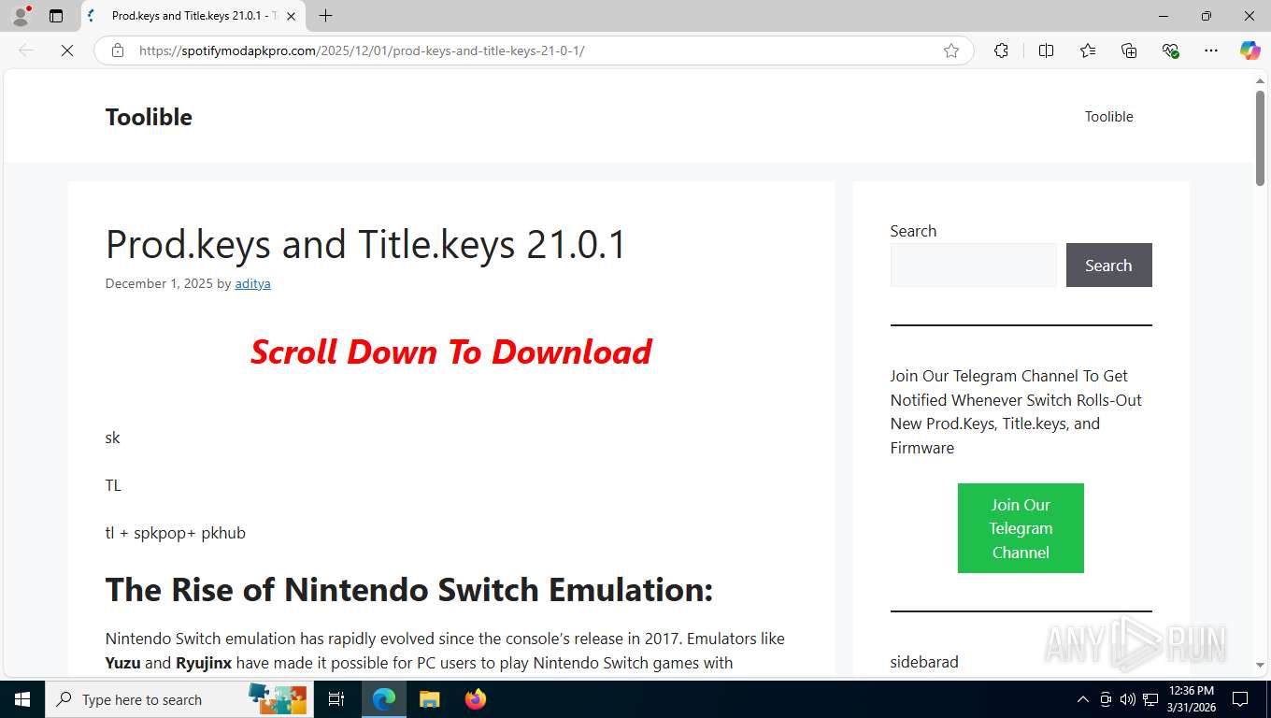Open the Favorites list
1271x718 pixels.
(x=1088, y=50)
